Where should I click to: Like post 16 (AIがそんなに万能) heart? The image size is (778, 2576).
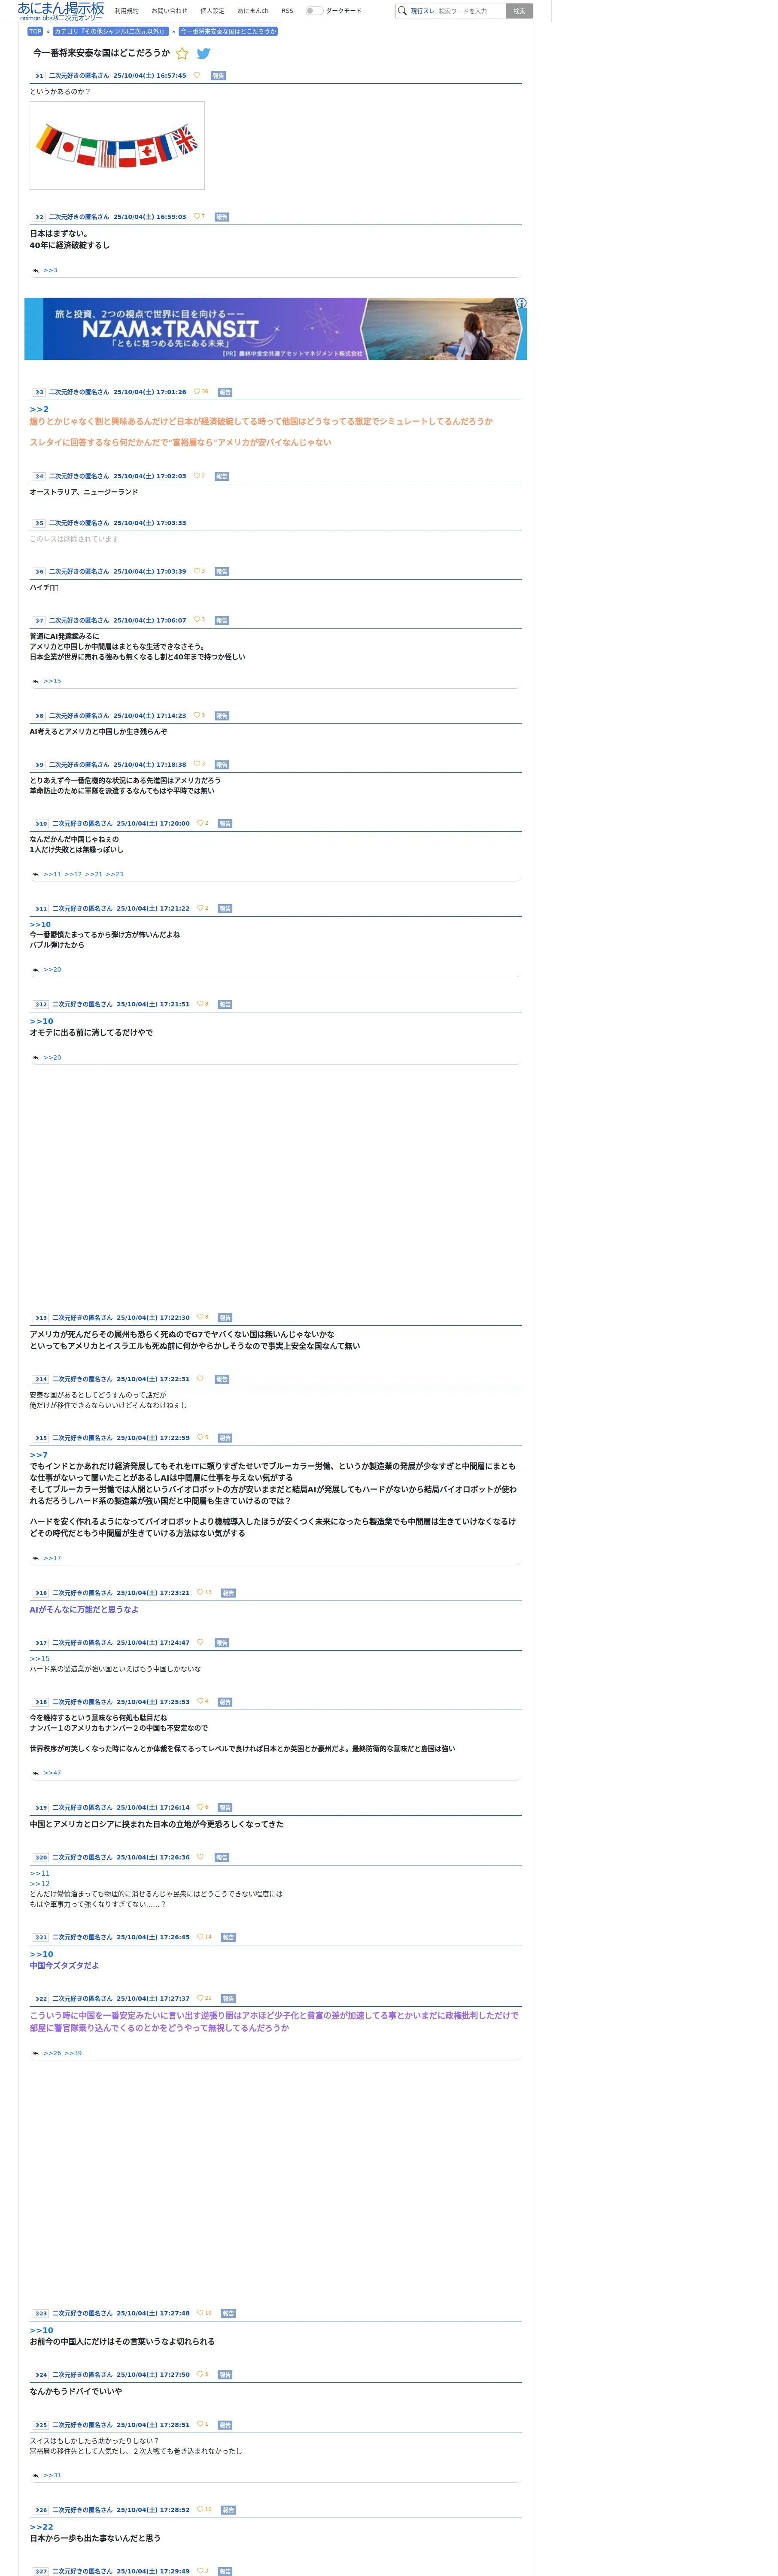[200, 1592]
